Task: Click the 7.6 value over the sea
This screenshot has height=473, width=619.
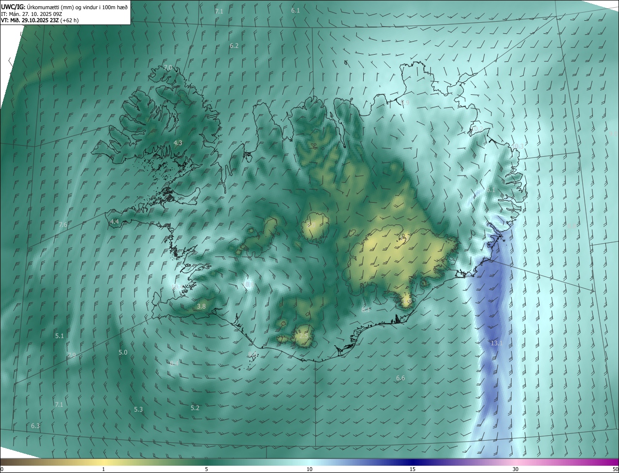Action: pos(63,224)
